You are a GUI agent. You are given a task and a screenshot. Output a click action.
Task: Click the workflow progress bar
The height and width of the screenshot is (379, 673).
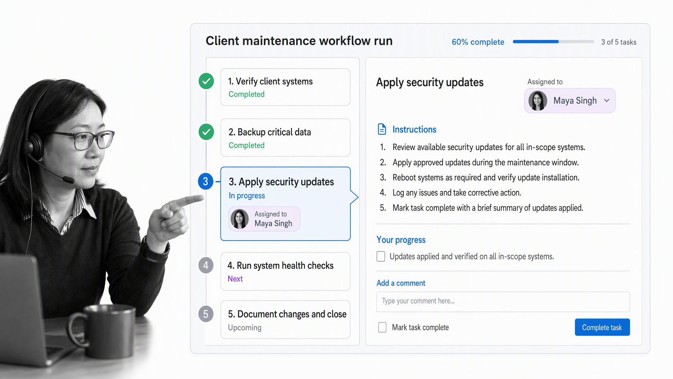(553, 42)
